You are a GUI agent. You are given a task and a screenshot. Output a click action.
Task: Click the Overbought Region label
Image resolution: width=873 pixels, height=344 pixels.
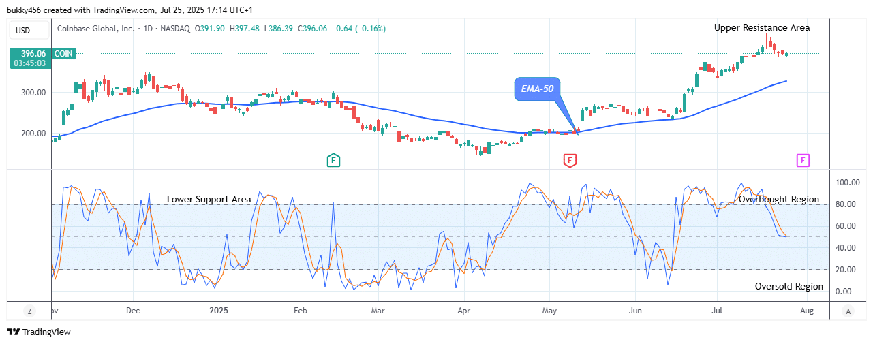[779, 200]
